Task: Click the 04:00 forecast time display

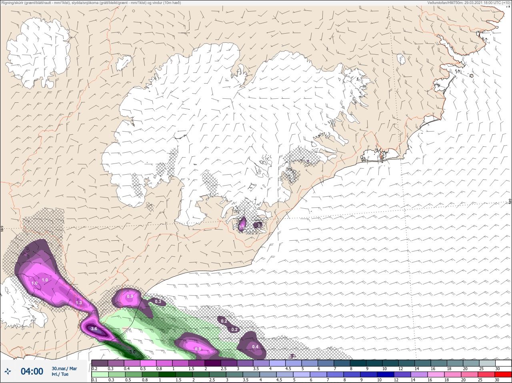Action: (x=32, y=371)
